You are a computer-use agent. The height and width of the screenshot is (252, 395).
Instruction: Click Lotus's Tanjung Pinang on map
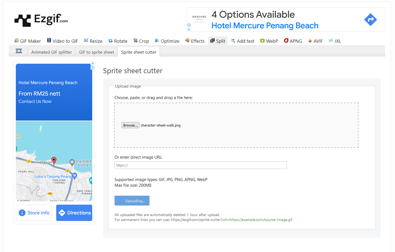click(53, 176)
